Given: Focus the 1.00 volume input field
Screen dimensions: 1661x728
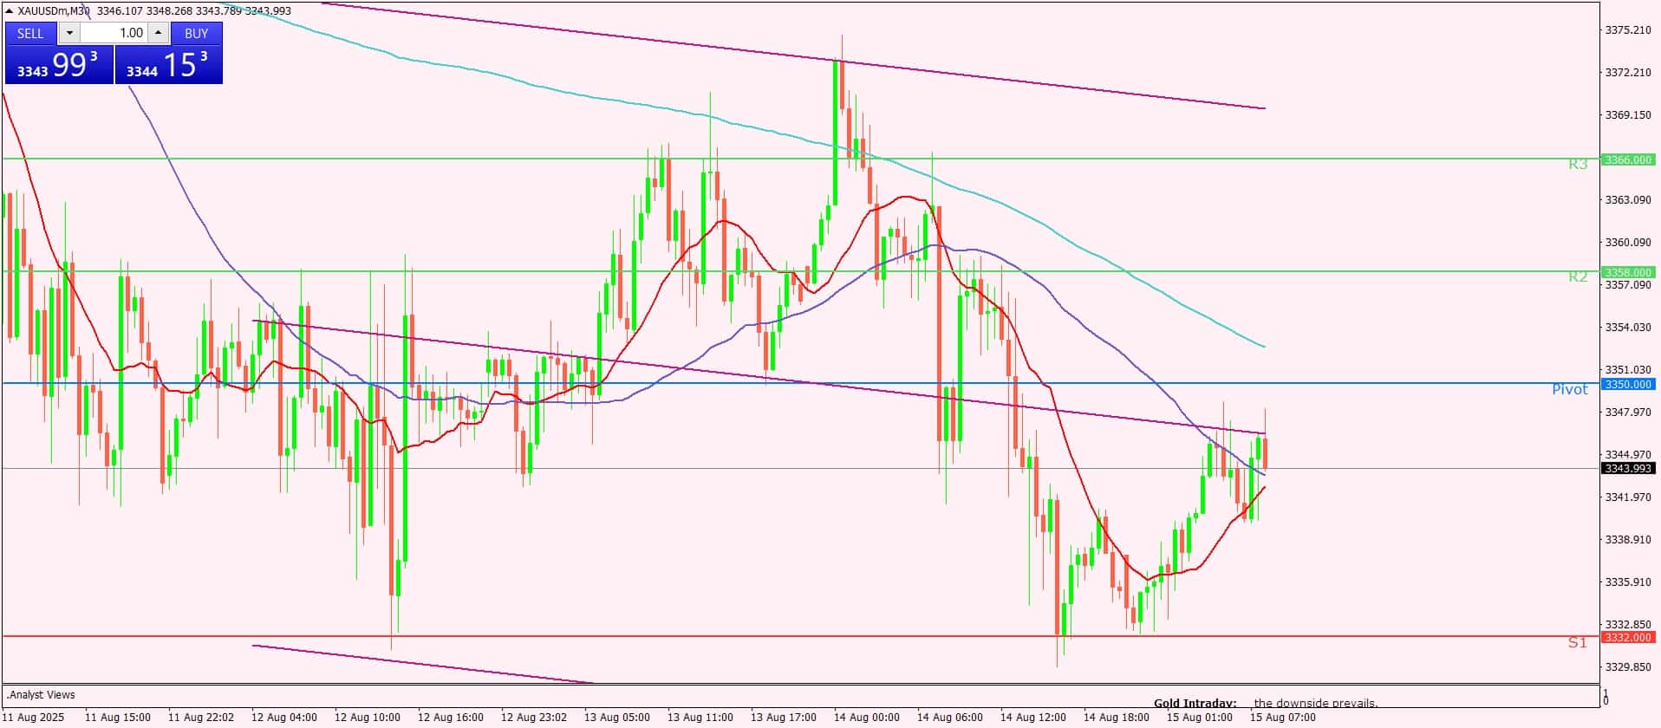Looking at the screenshot, I should 114,33.
